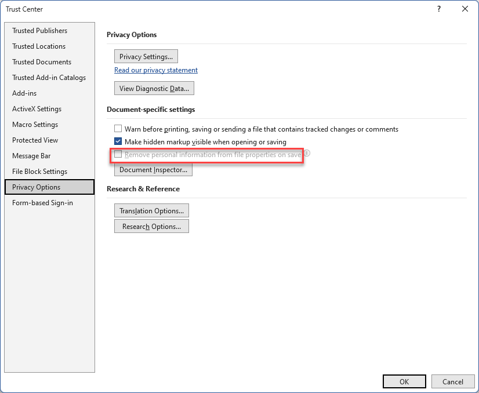Select Privacy Options category
The width and height of the screenshot is (479, 393).
49,187
